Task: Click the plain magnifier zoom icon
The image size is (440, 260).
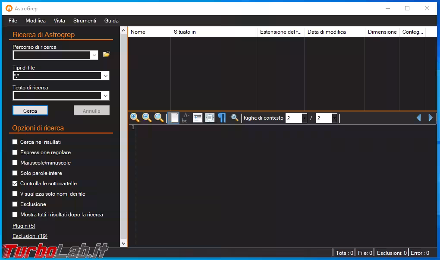Action: [x=159, y=117]
